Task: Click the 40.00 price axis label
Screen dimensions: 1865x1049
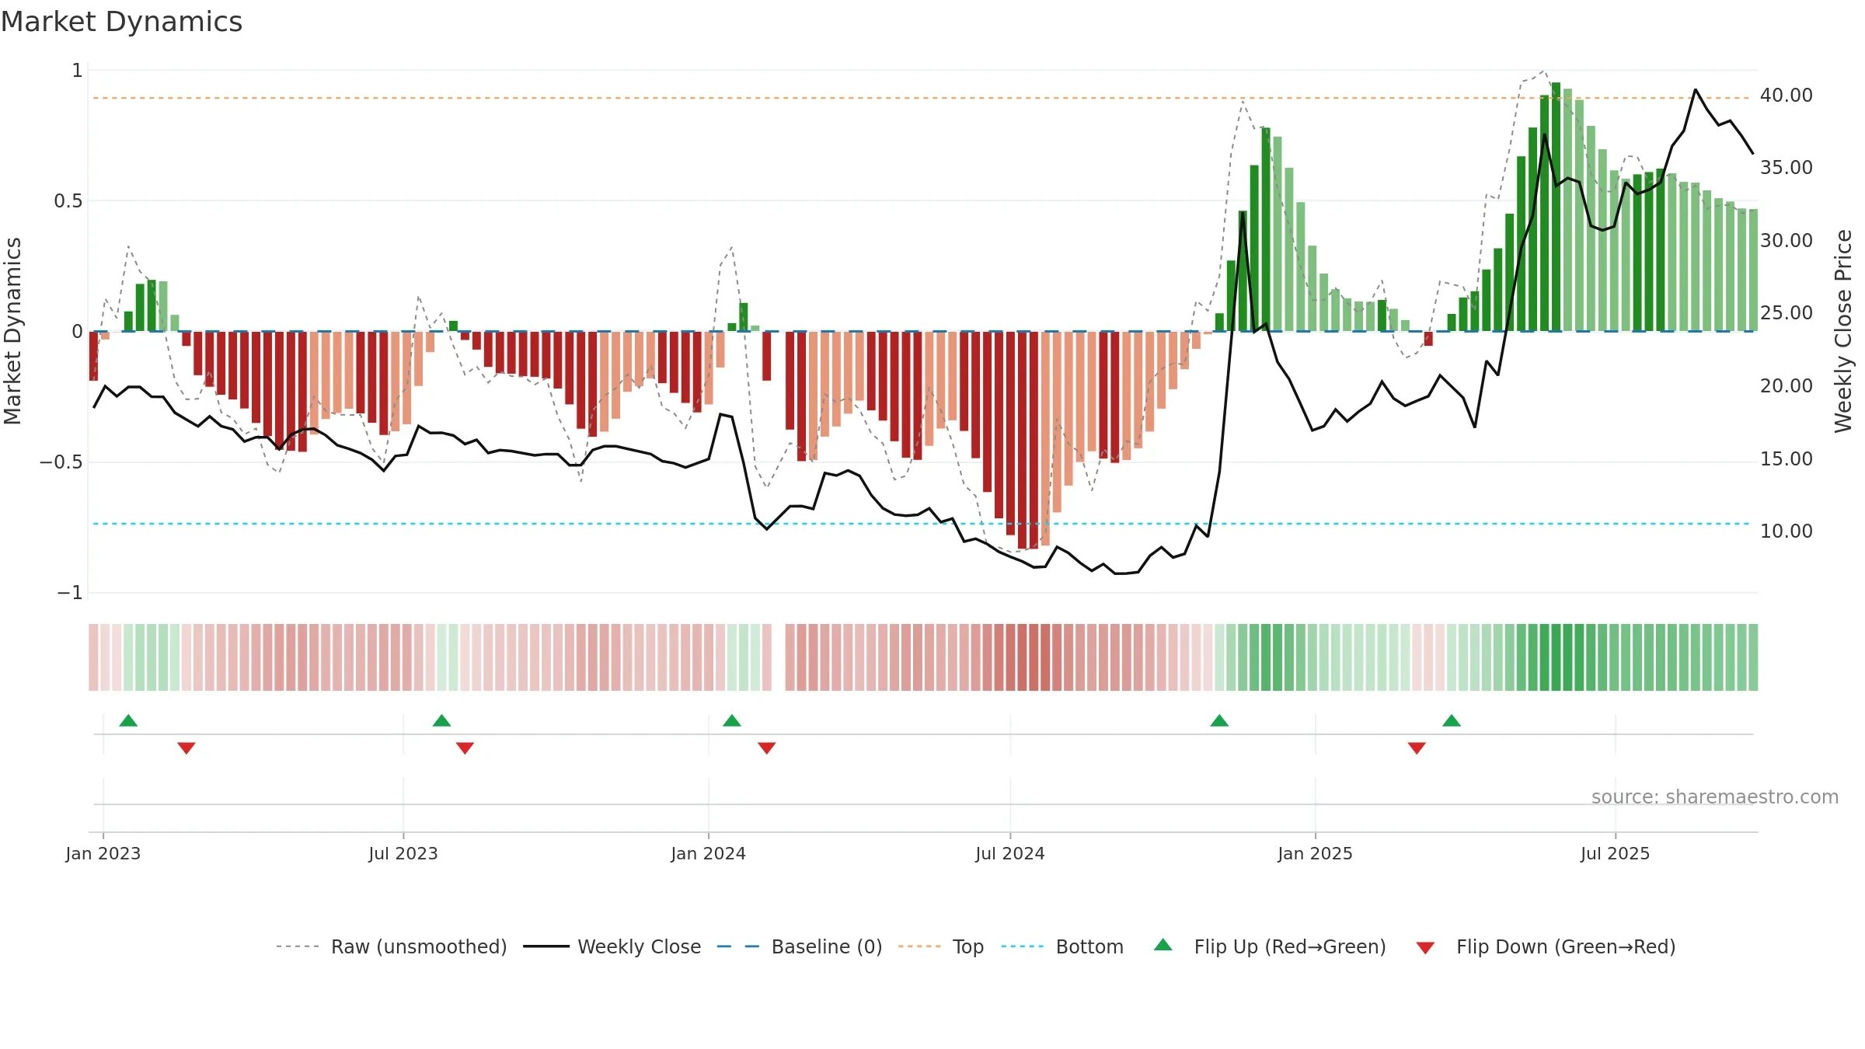Action: tap(1787, 95)
